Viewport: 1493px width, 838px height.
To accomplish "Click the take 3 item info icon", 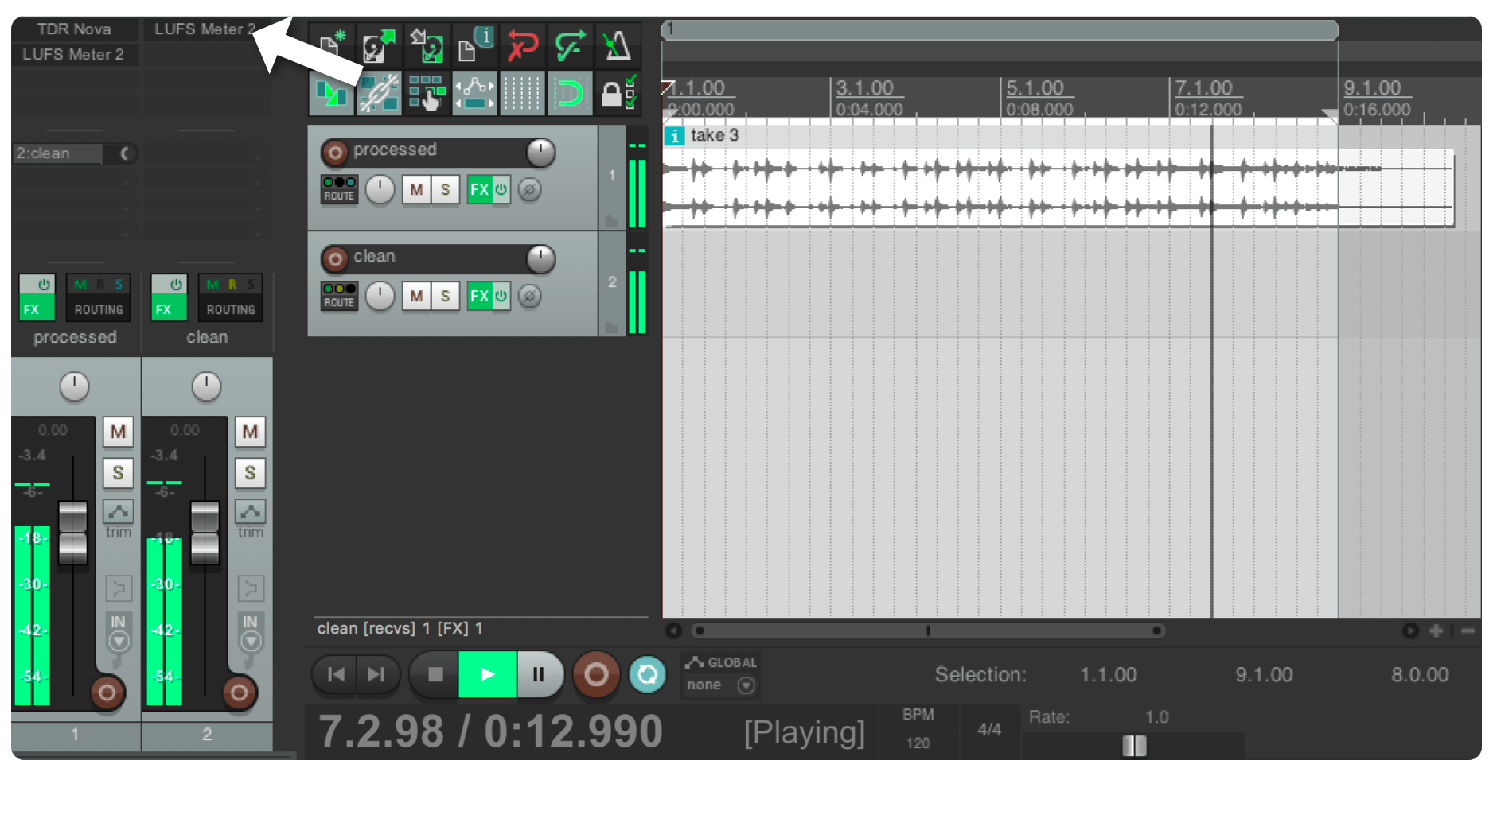I will click(x=675, y=136).
